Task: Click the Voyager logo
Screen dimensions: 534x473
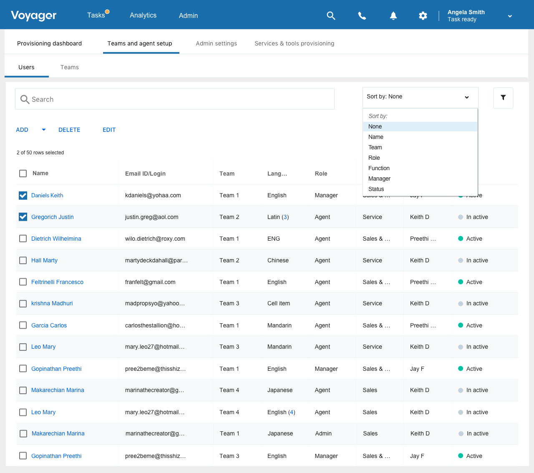Action: pos(34,15)
